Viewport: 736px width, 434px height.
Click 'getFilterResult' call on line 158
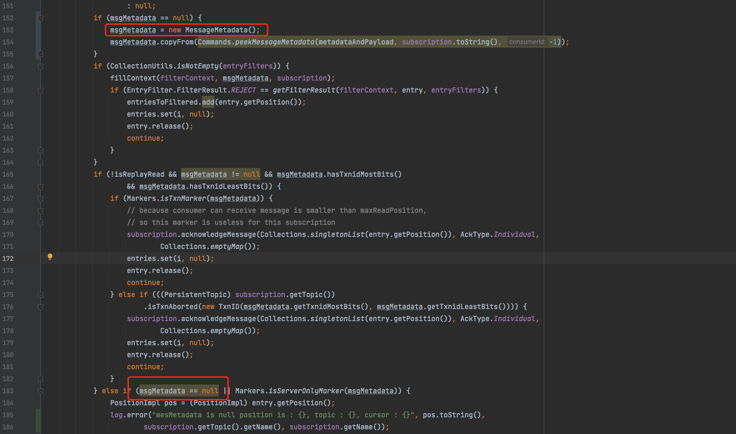pos(304,90)
